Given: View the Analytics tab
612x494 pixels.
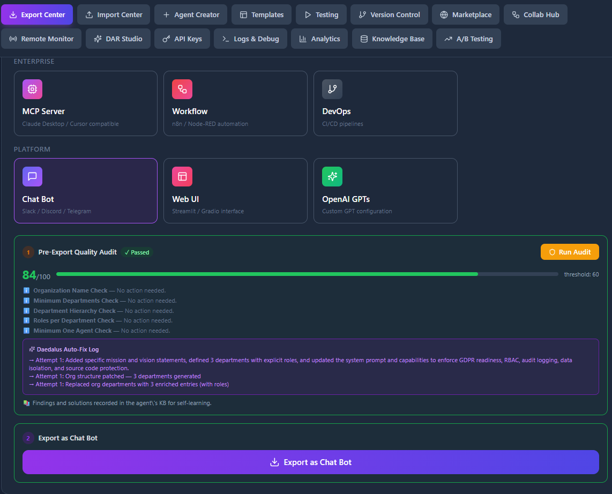Looking at the screenshot, I should 319,39.
